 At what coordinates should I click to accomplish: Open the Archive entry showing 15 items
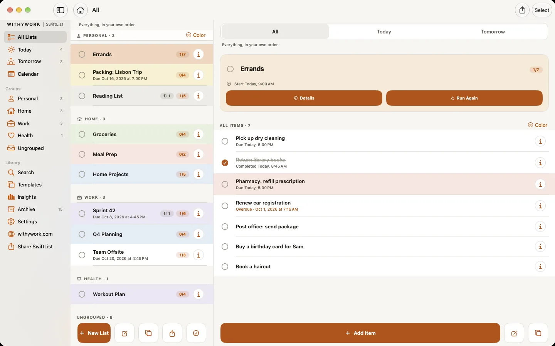point(35,209)
